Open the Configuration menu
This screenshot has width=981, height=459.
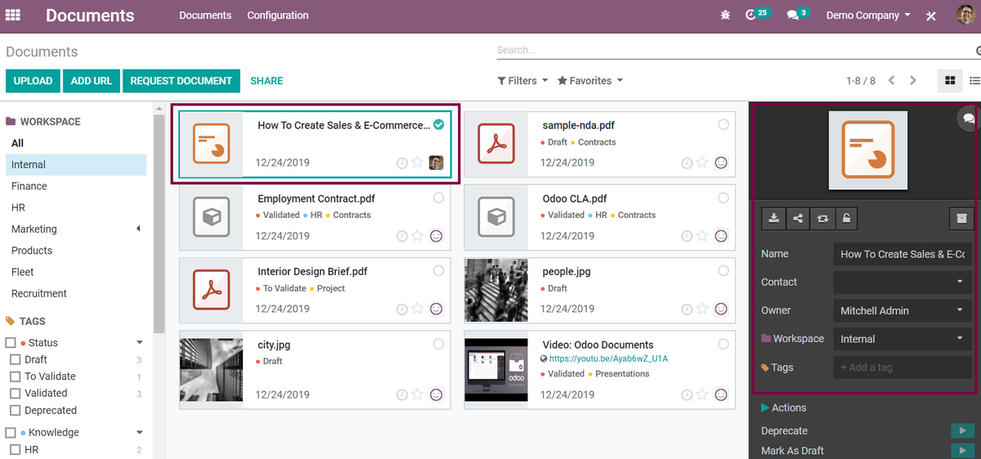pos(278,16)
